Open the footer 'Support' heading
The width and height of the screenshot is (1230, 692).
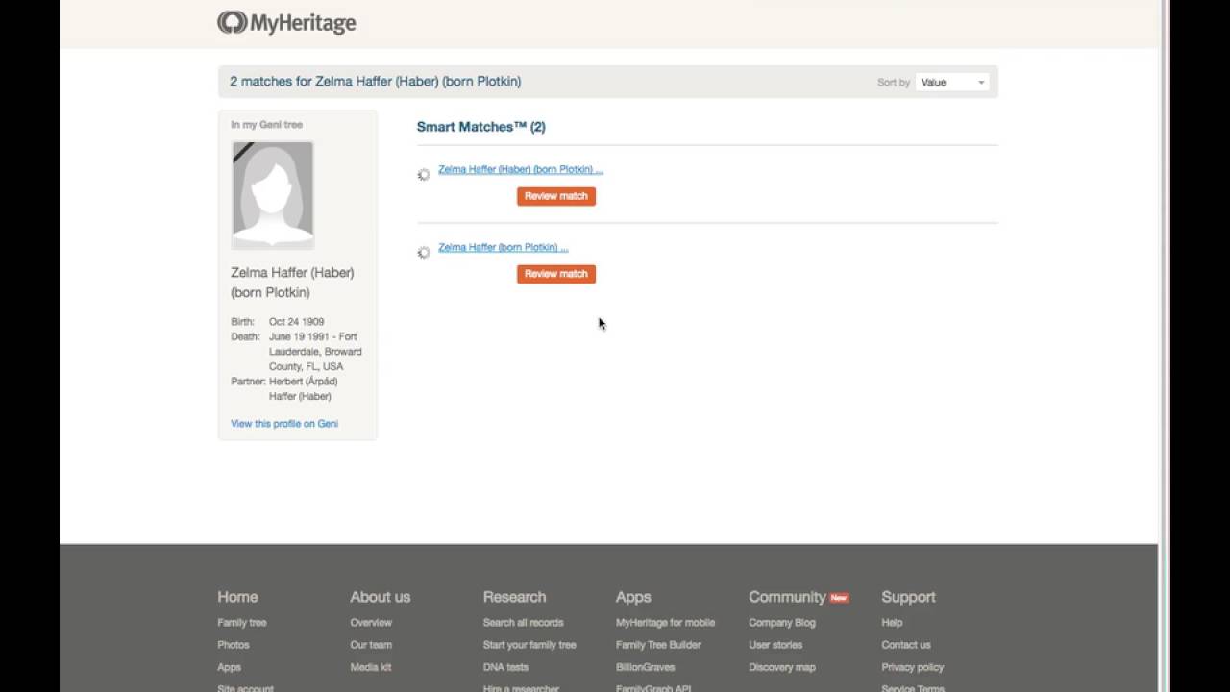coord(908,597)
